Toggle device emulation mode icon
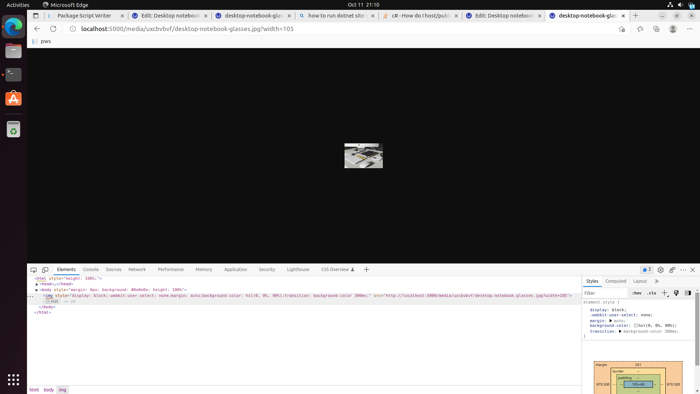 [45, 270]
